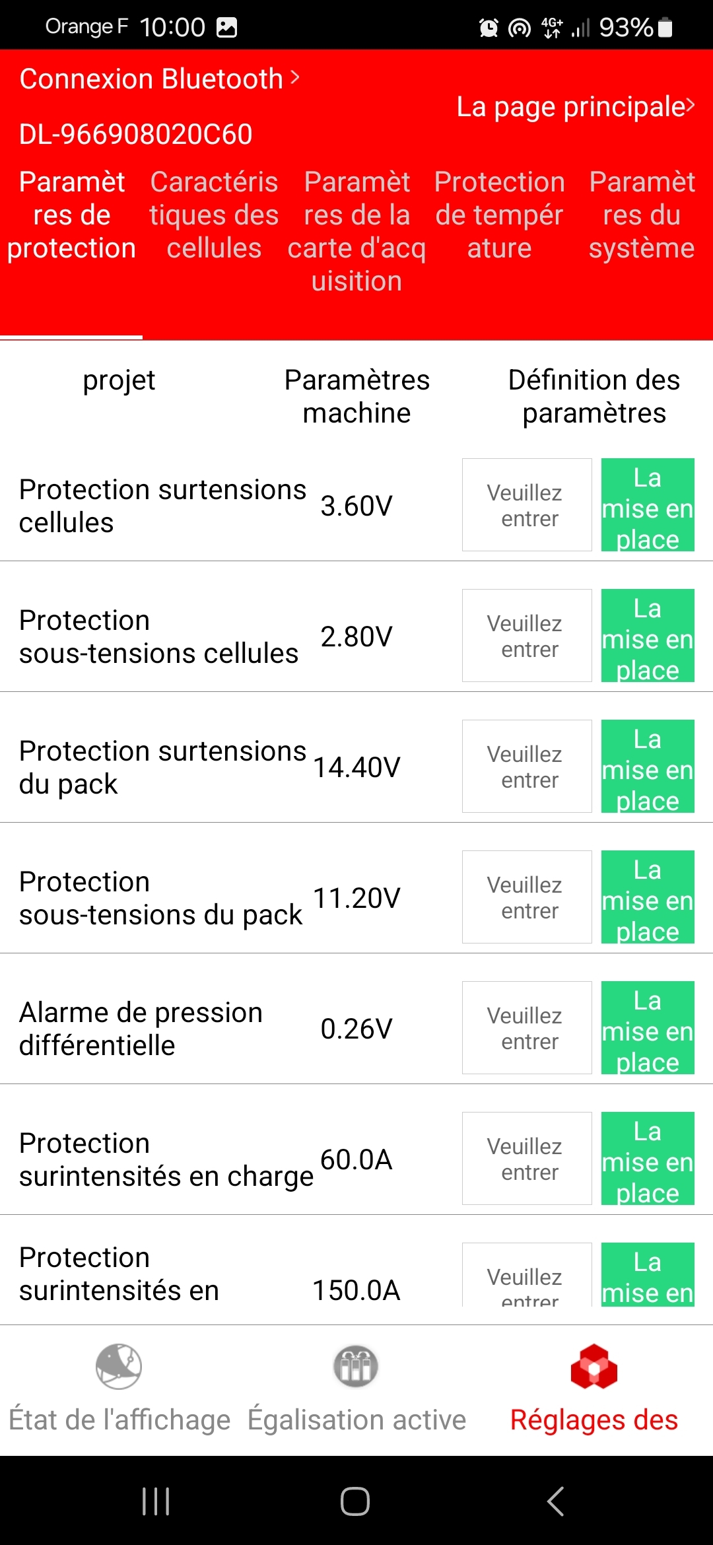Tap the battery icon in status bar

tap(665, 27)
